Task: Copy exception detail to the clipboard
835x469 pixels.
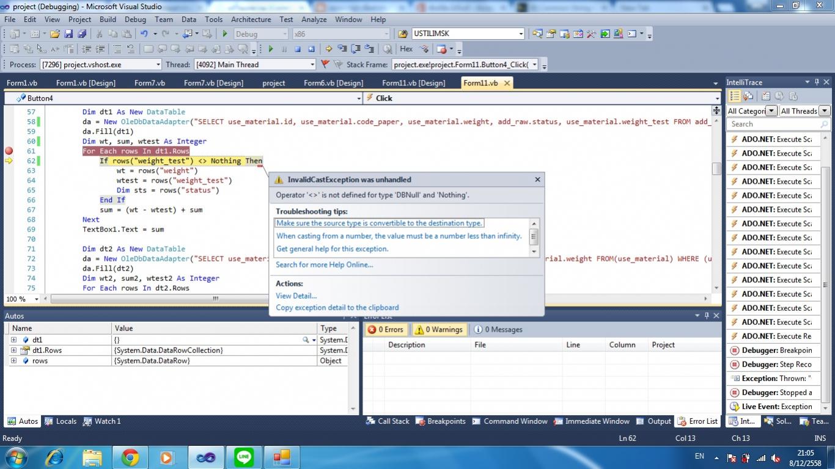Action: pos(337,308)
